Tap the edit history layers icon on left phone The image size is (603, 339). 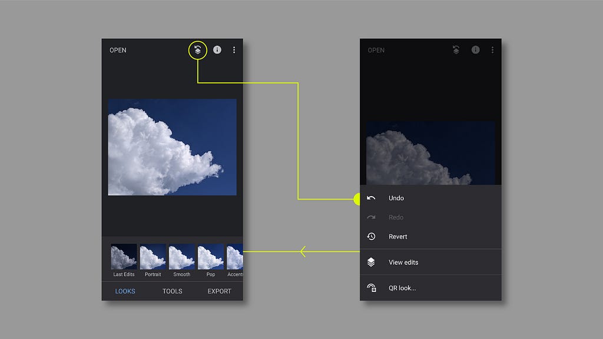click(x=197, y=50)
